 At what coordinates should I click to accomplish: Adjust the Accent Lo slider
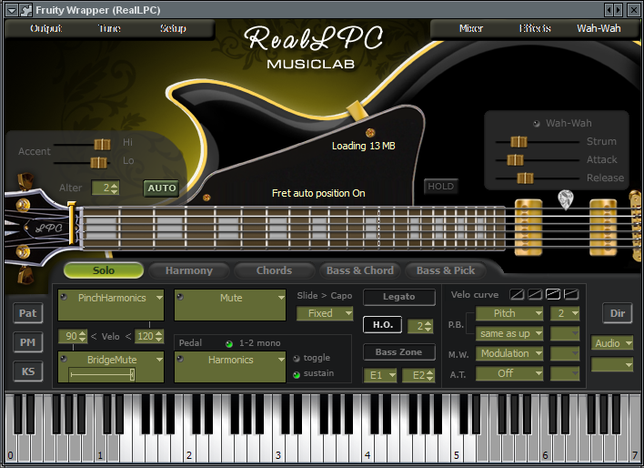point(98,163)
